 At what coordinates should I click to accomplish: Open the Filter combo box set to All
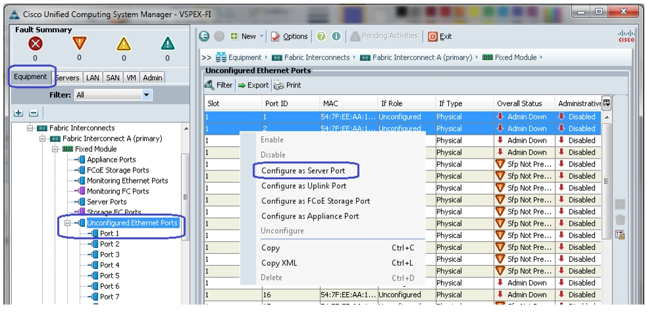113,95
